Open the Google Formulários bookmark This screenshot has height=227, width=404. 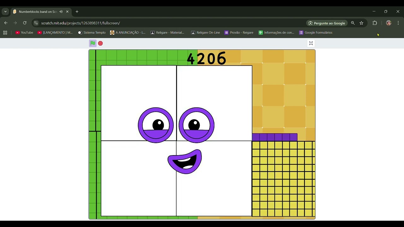point(316,32)
